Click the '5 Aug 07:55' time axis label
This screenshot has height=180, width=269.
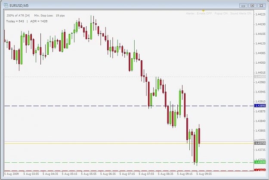pos(146,174)
